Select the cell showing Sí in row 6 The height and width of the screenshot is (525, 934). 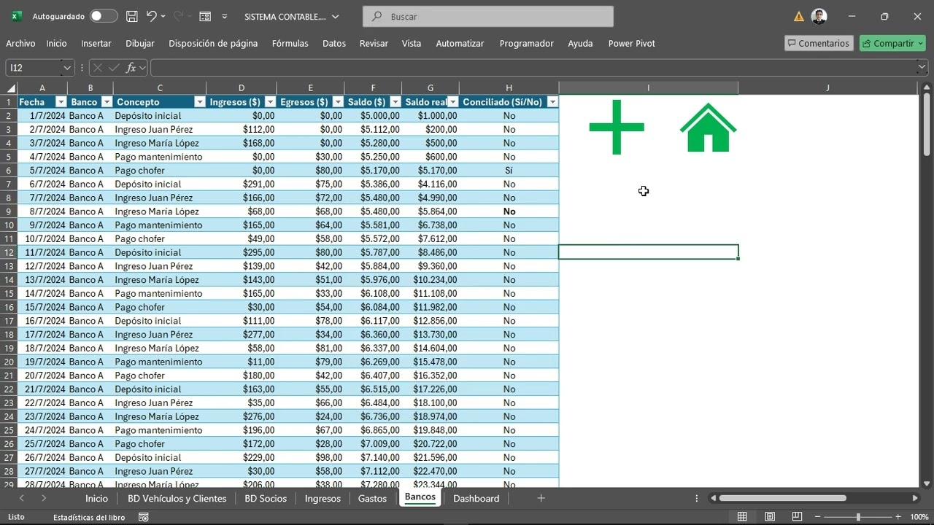509,170
